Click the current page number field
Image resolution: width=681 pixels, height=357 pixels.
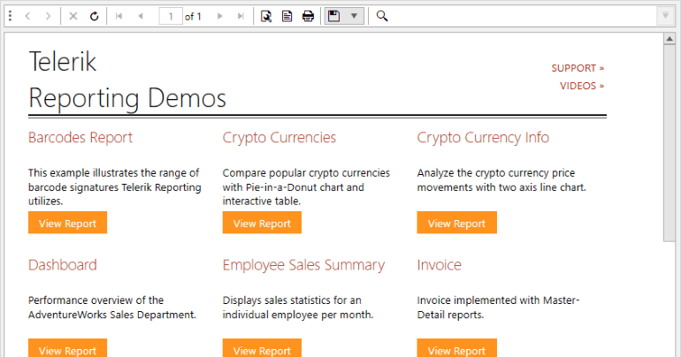[x=170, y=16]
